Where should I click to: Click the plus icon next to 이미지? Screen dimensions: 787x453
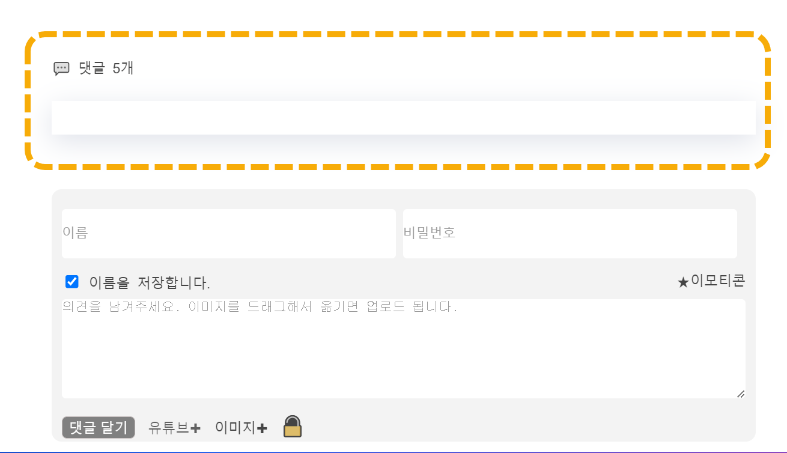point(261,427)
